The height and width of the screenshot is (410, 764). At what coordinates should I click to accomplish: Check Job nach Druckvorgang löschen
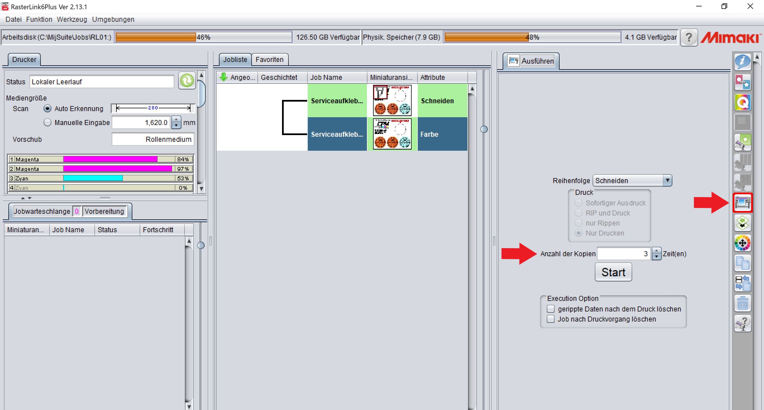click(550, 319)
